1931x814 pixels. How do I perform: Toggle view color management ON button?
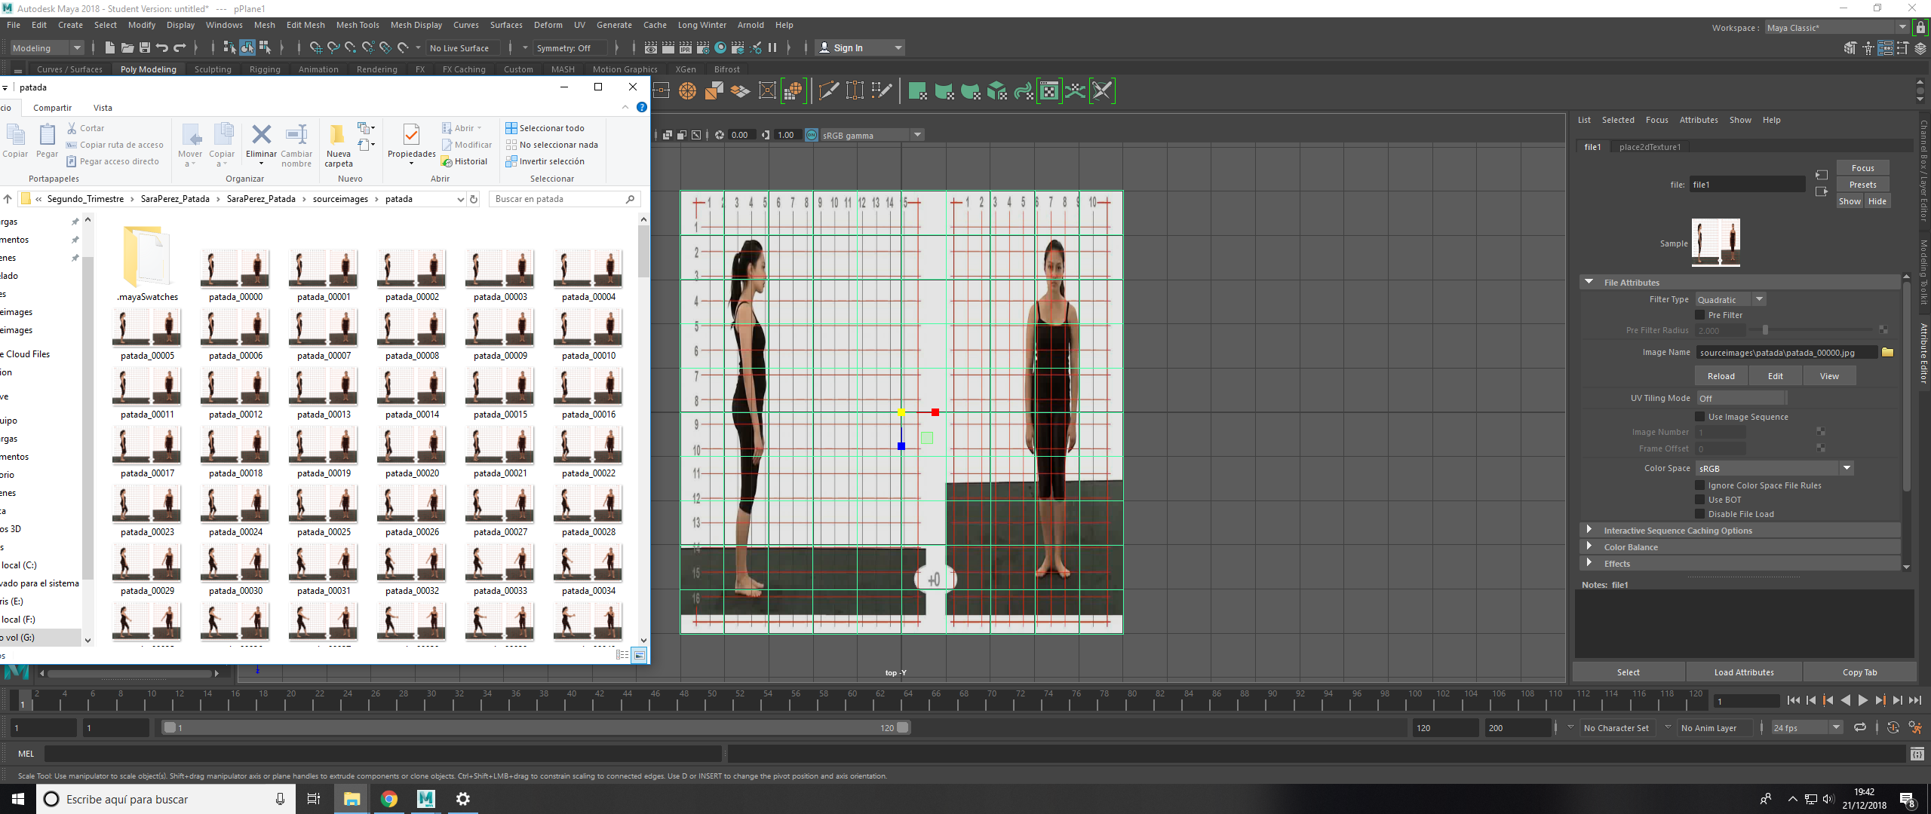click(x=812, y=135)
